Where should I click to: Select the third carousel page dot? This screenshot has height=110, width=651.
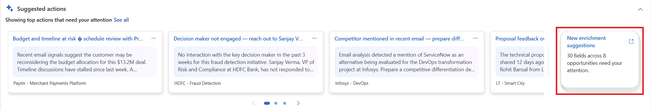285,103
